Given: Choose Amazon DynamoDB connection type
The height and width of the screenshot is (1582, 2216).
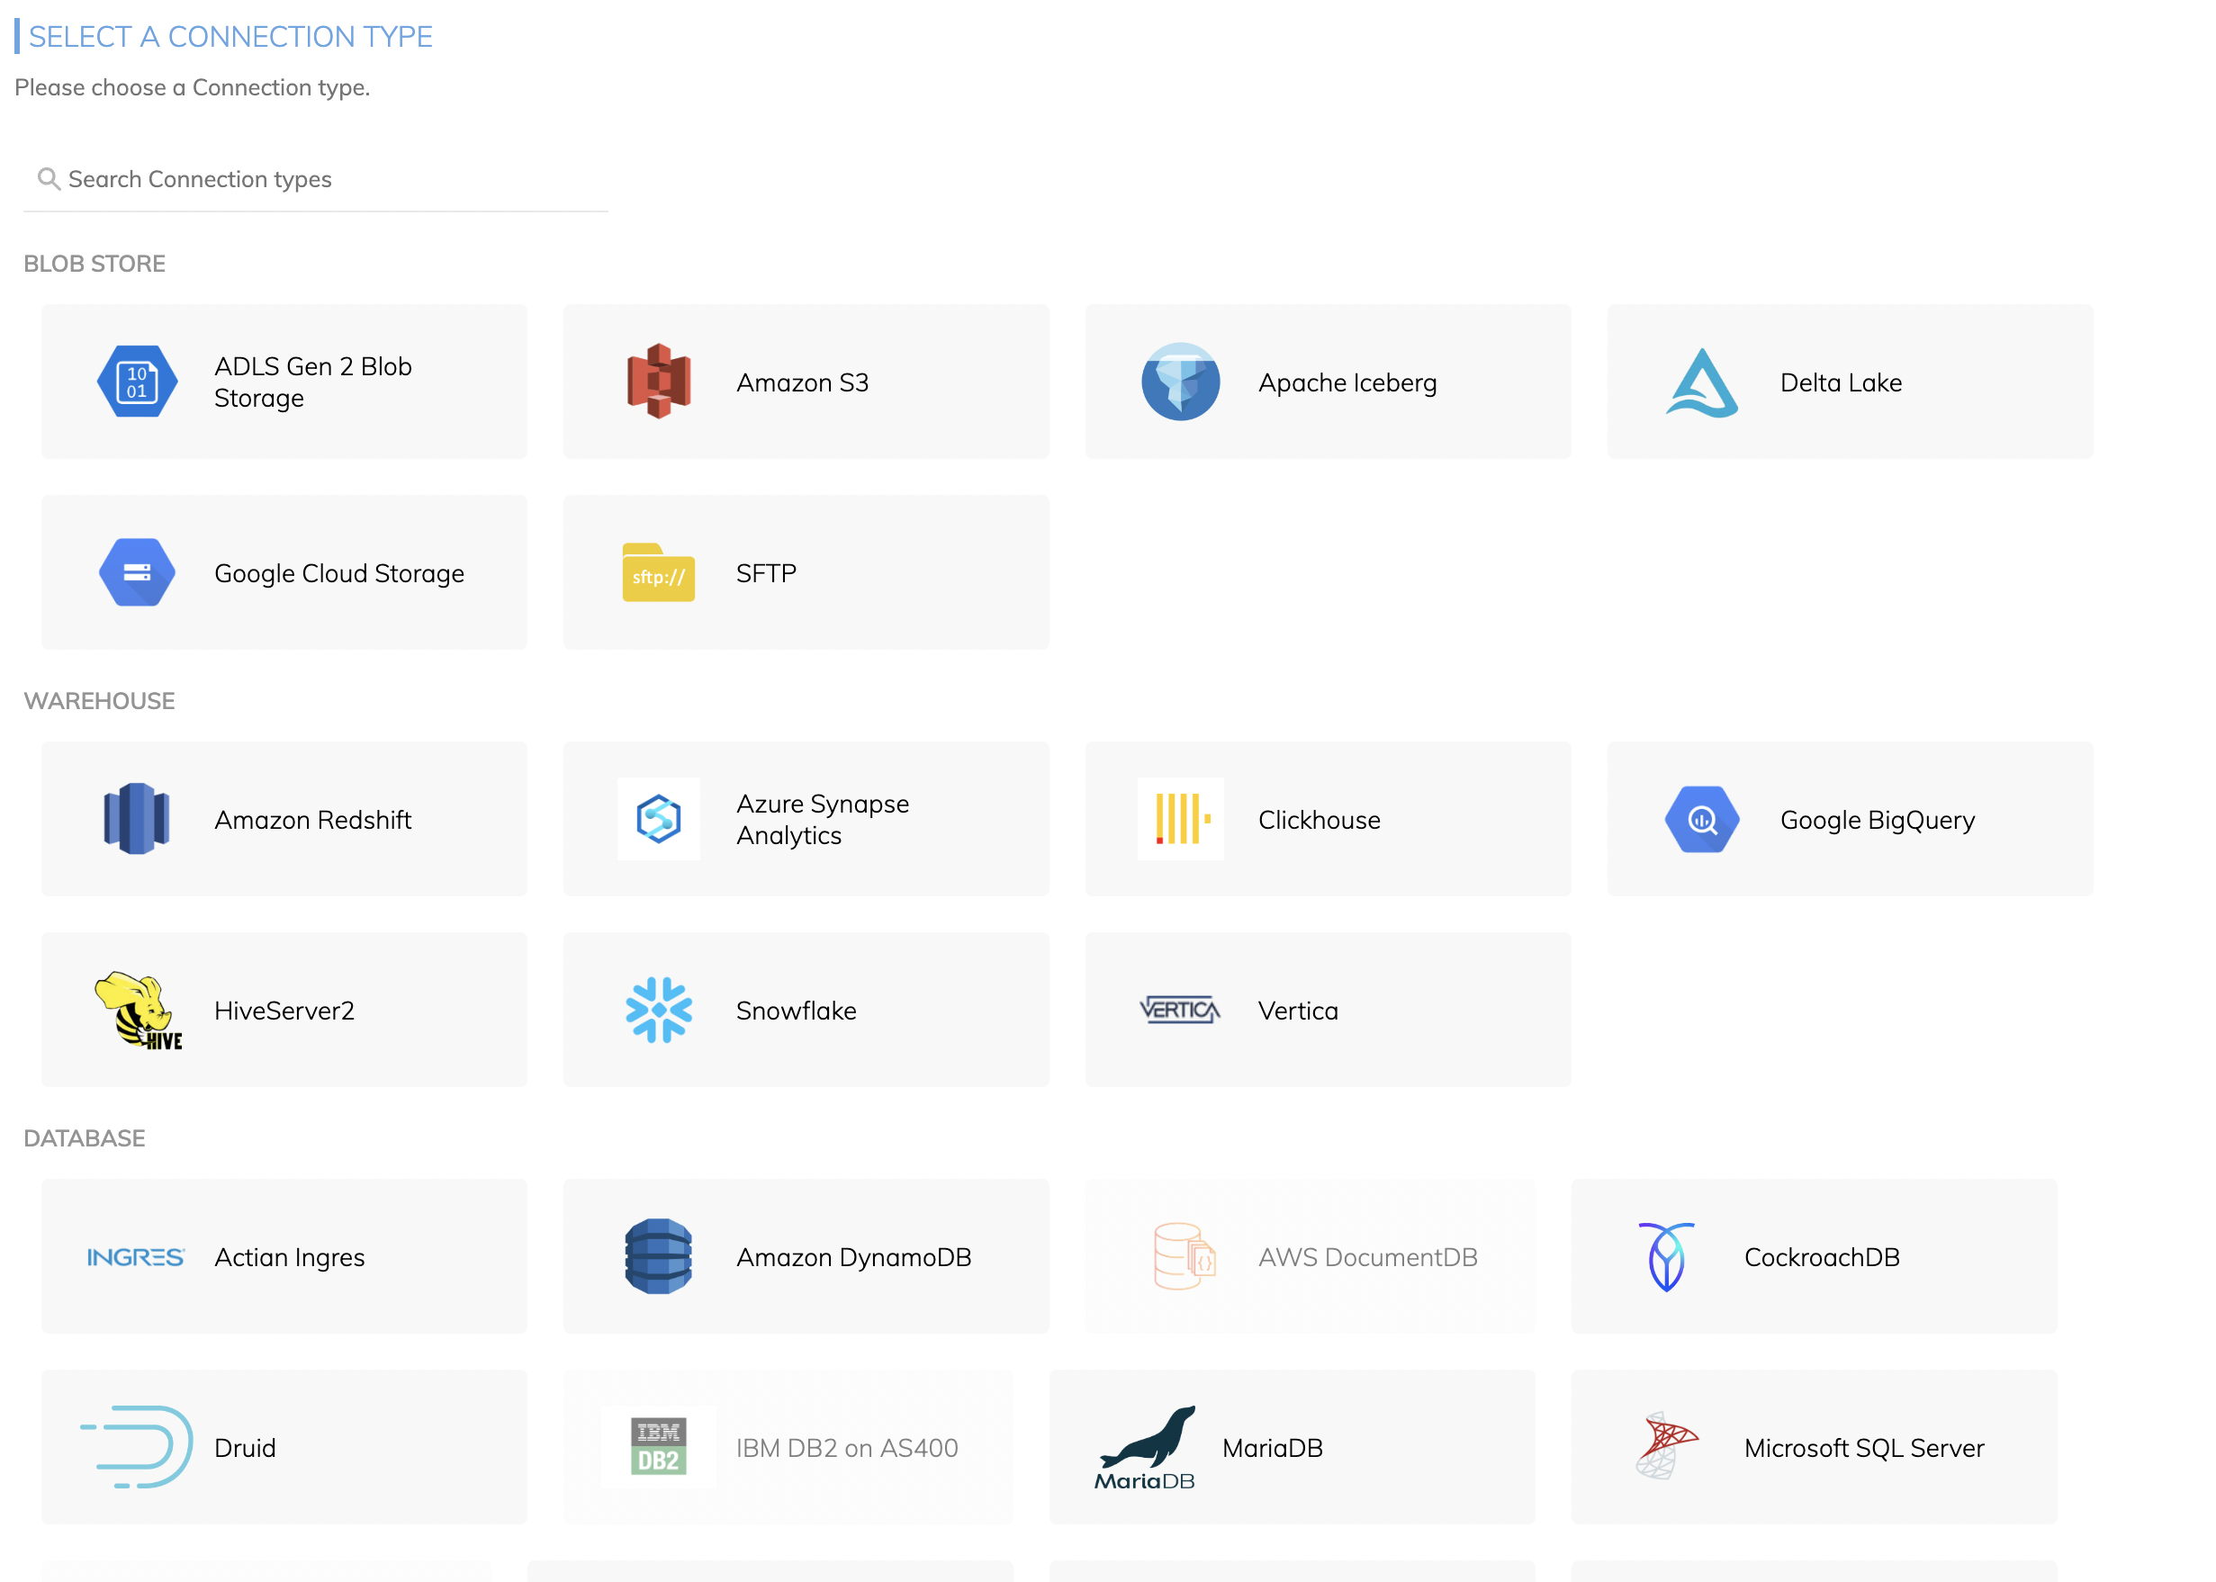Looking at the screenshot, I should click(806, 1256).
